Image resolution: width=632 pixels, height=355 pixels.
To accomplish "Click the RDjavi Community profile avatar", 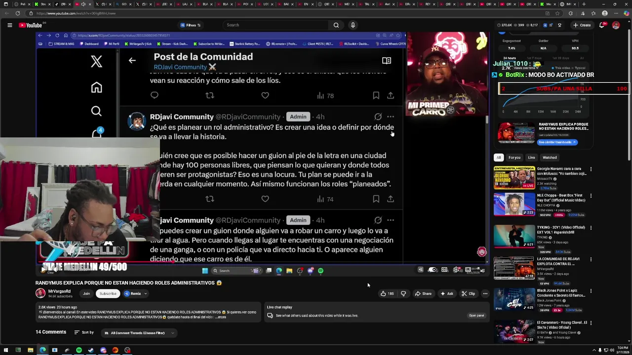I will point(136,121).
